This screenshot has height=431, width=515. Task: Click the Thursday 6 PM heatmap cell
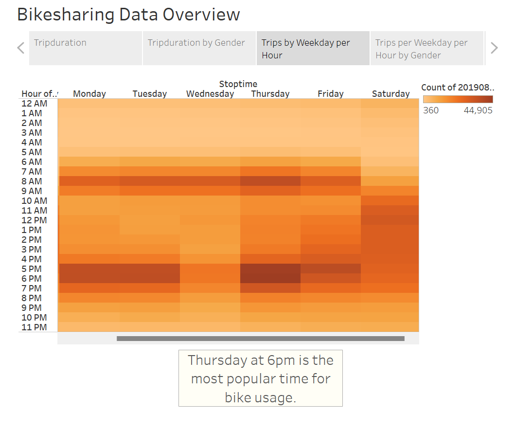pos(270,278)
